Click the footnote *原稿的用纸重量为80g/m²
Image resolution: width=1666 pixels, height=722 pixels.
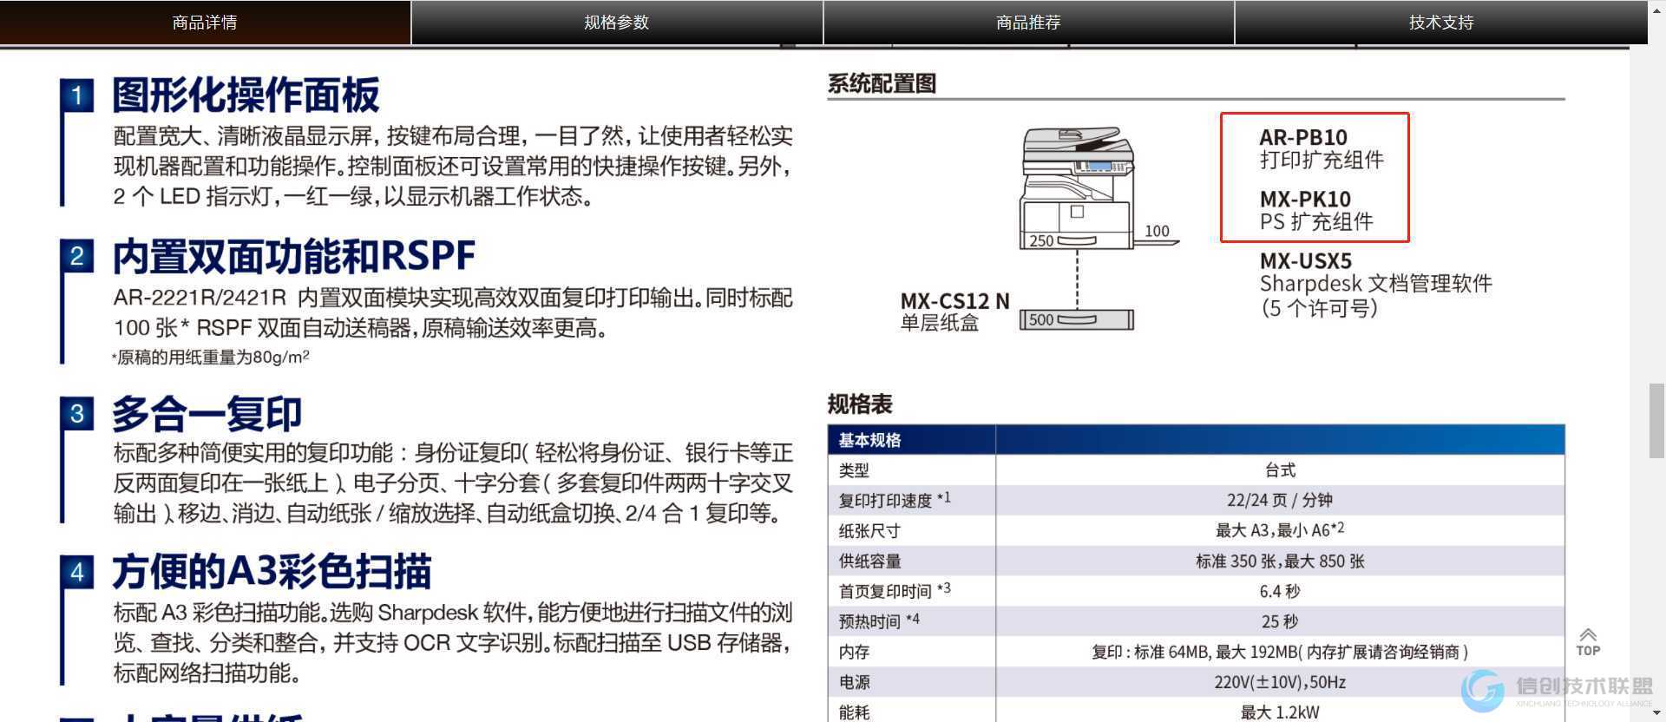tap(211, 357)
